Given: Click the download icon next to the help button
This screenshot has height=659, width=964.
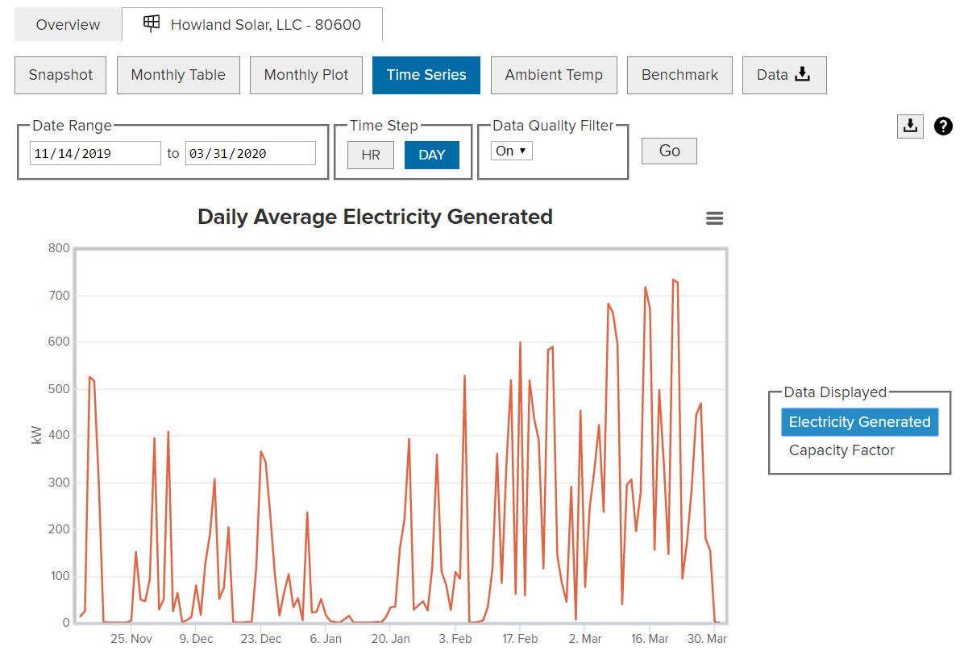Looking at the screenshot, I should click(x=910, y=126).
